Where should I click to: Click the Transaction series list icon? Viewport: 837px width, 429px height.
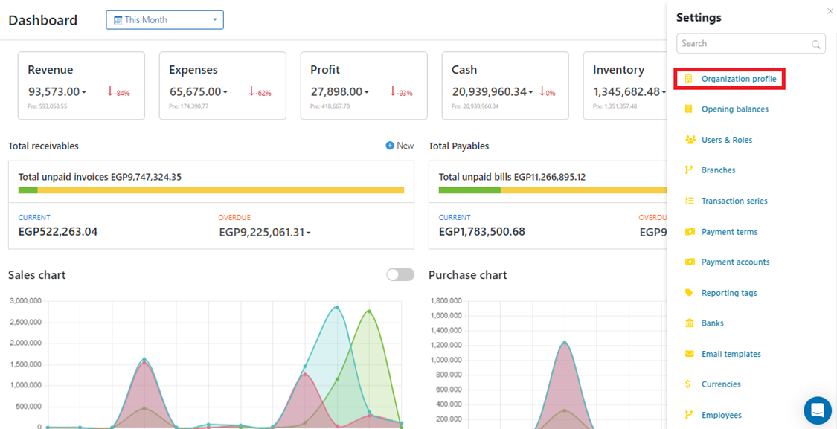pos(689,201)
